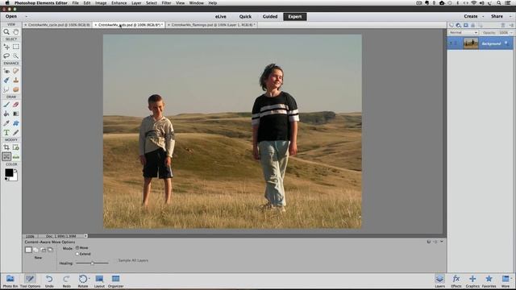Select the Eraser tool

click(x=16, y=105)
